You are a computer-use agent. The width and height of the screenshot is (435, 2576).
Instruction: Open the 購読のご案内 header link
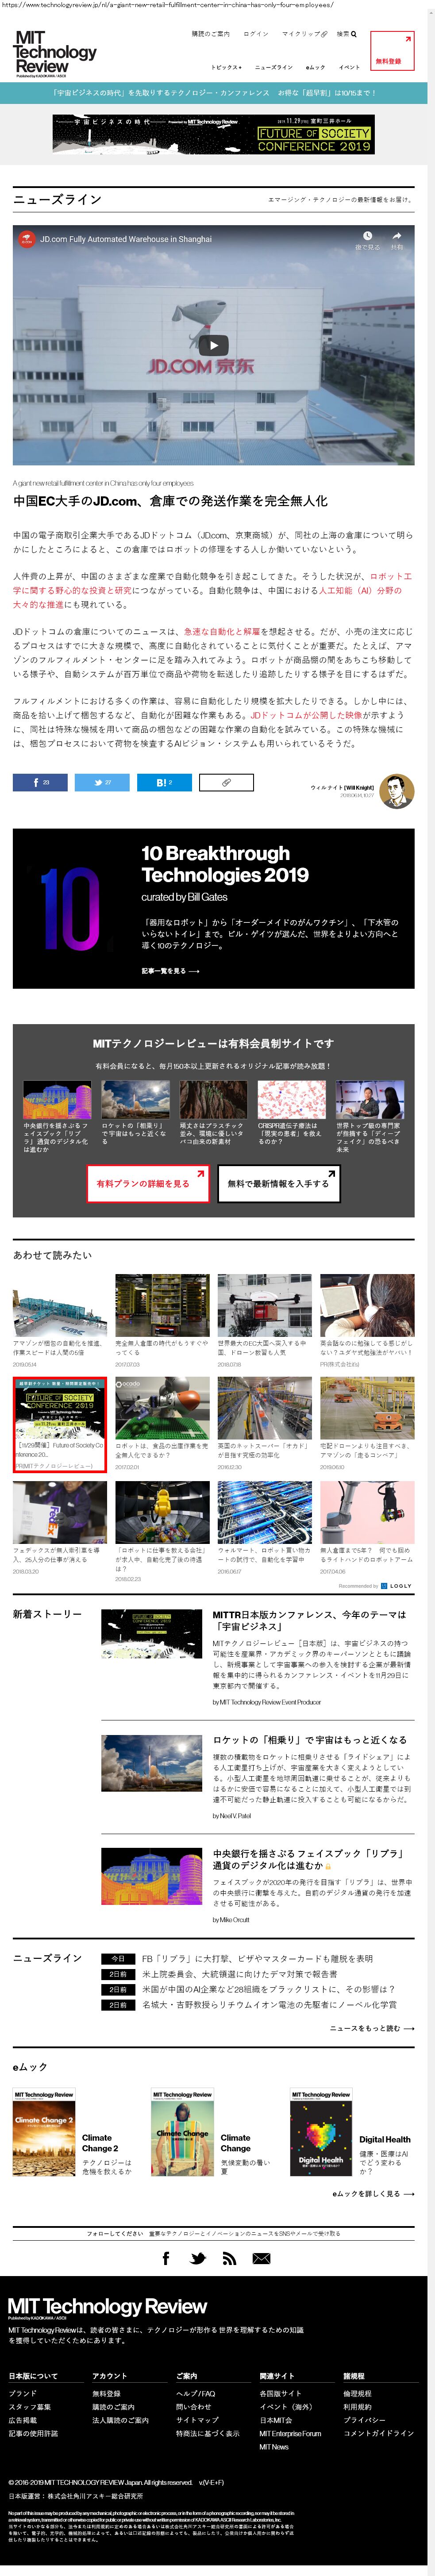[x=210, y=34]
